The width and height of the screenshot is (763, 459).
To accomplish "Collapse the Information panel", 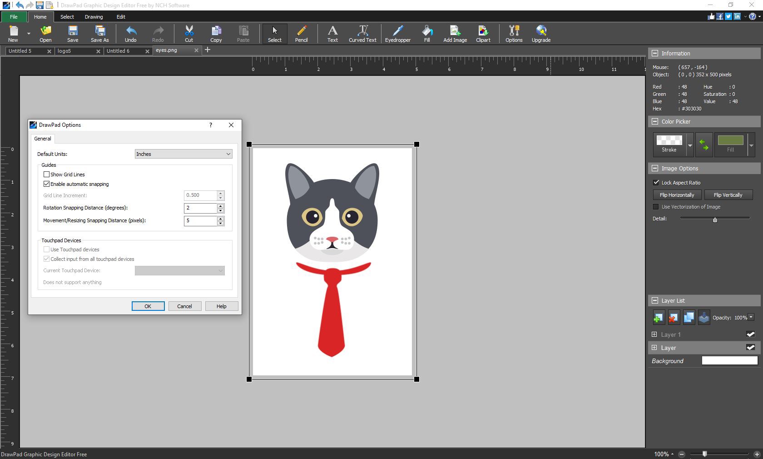I will point(655,53).
